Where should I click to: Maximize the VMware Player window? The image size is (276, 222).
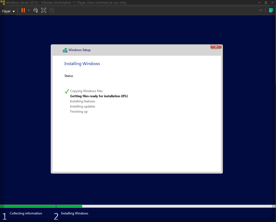point(266,2)
